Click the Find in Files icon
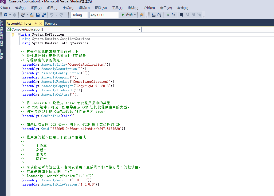The height and width of the screenshot is (196, 274). (x=142, y=15)
